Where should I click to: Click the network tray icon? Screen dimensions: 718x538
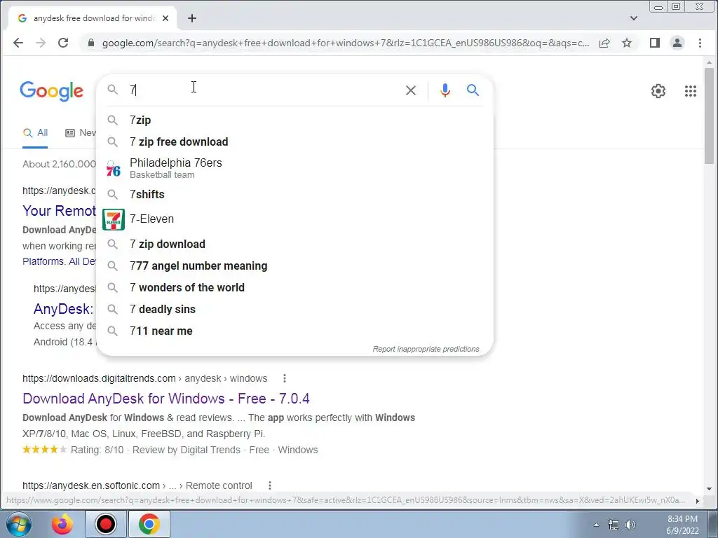[613, 525]
